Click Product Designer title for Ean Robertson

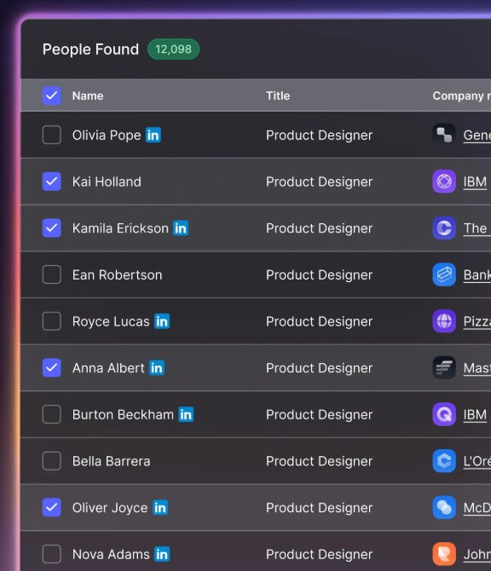(320, 274)
